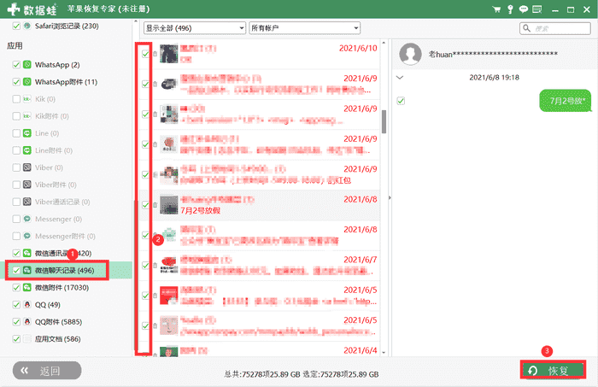The image size is (598, 387).
Task: Uncheck the QQ (49) checkbox
Action: click(x=16, y=305)
